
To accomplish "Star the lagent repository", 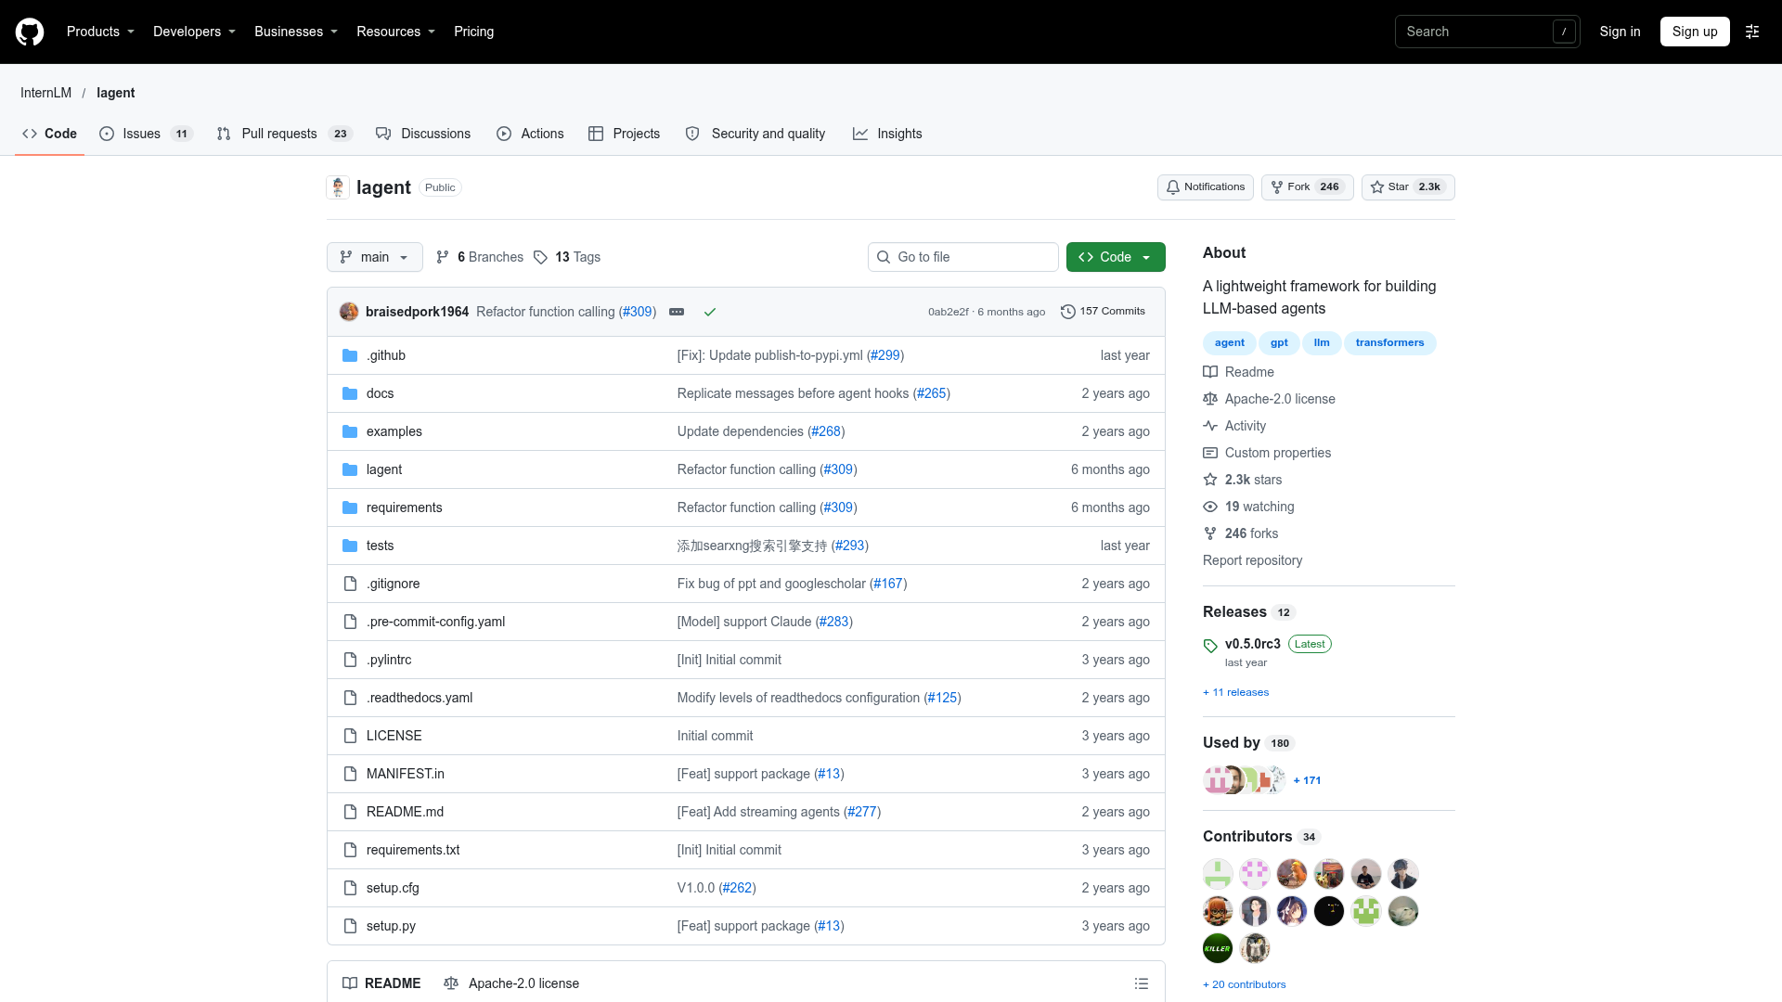I will pyautogui.click(x=1408, y=187).
